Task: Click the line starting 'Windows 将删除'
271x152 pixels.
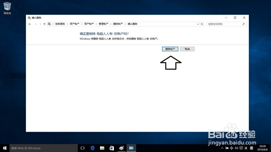Action: click(x=119, y=39)
